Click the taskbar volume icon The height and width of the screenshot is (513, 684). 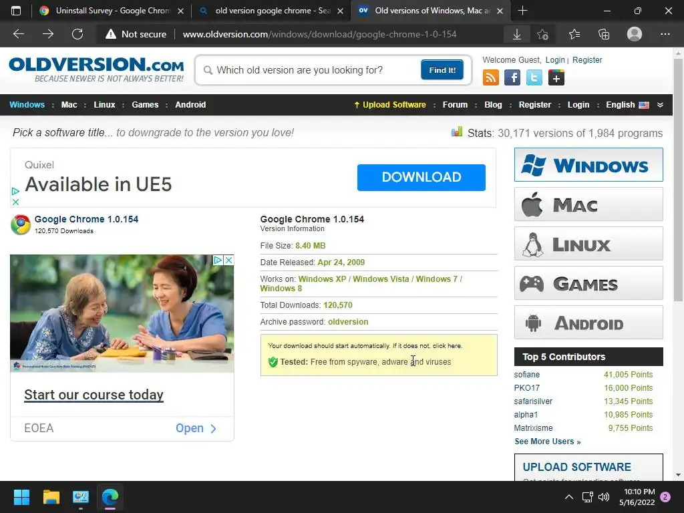[604, 497]
